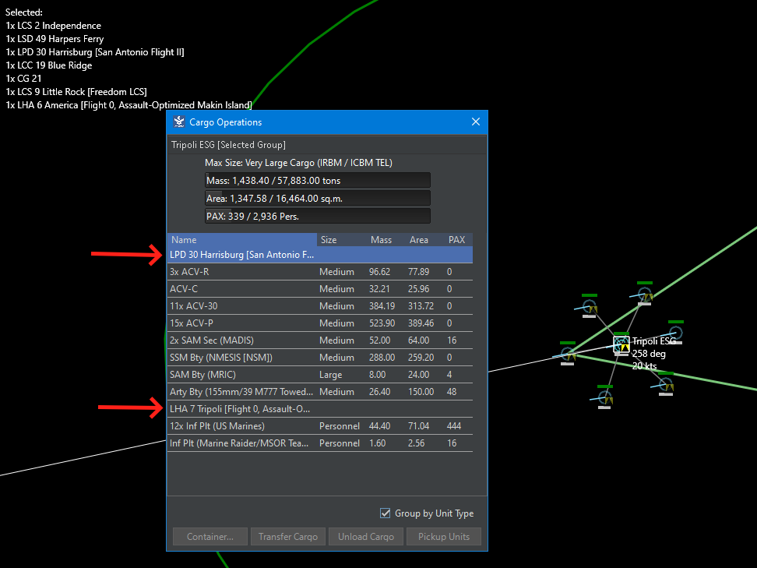This screenshot has height=568, width=757.
Task: Toggle Group by Unit Type checkbox
Action: (x=385, y=513)
